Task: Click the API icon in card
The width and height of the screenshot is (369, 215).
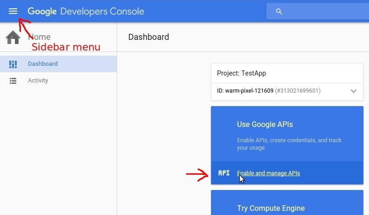Action: coord(224,173)
